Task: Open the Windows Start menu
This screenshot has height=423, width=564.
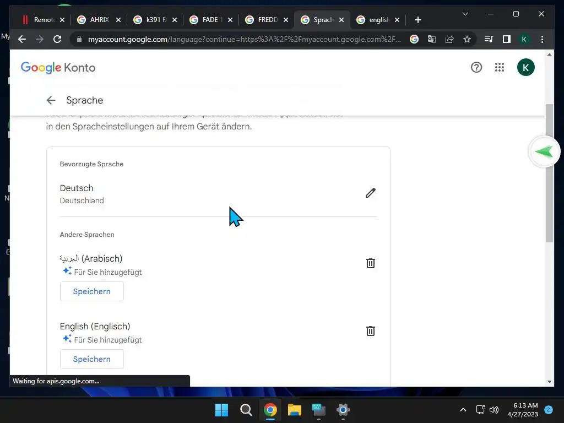Action: [x=221, y=410]
